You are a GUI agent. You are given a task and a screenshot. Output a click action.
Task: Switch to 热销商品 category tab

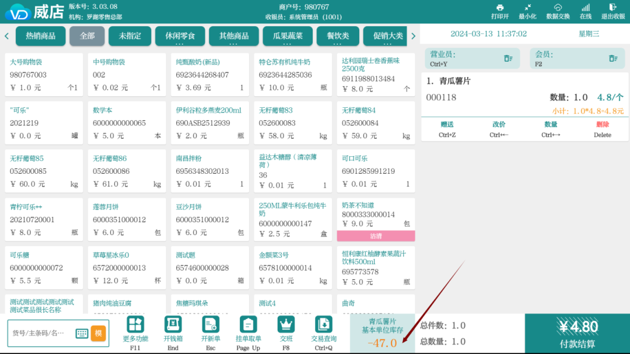click(x=40, y=36)
